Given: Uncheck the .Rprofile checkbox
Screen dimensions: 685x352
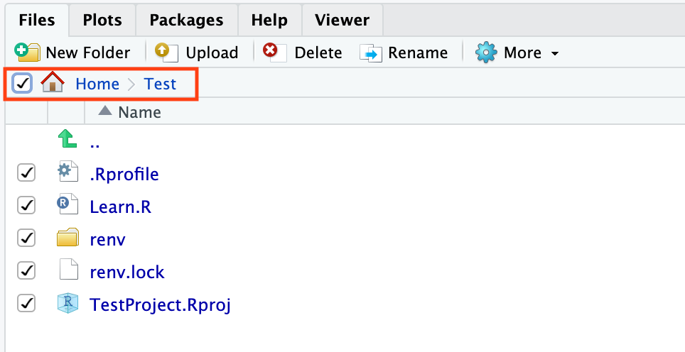Looking at the screenshot, I should click(x=26, y=173).
